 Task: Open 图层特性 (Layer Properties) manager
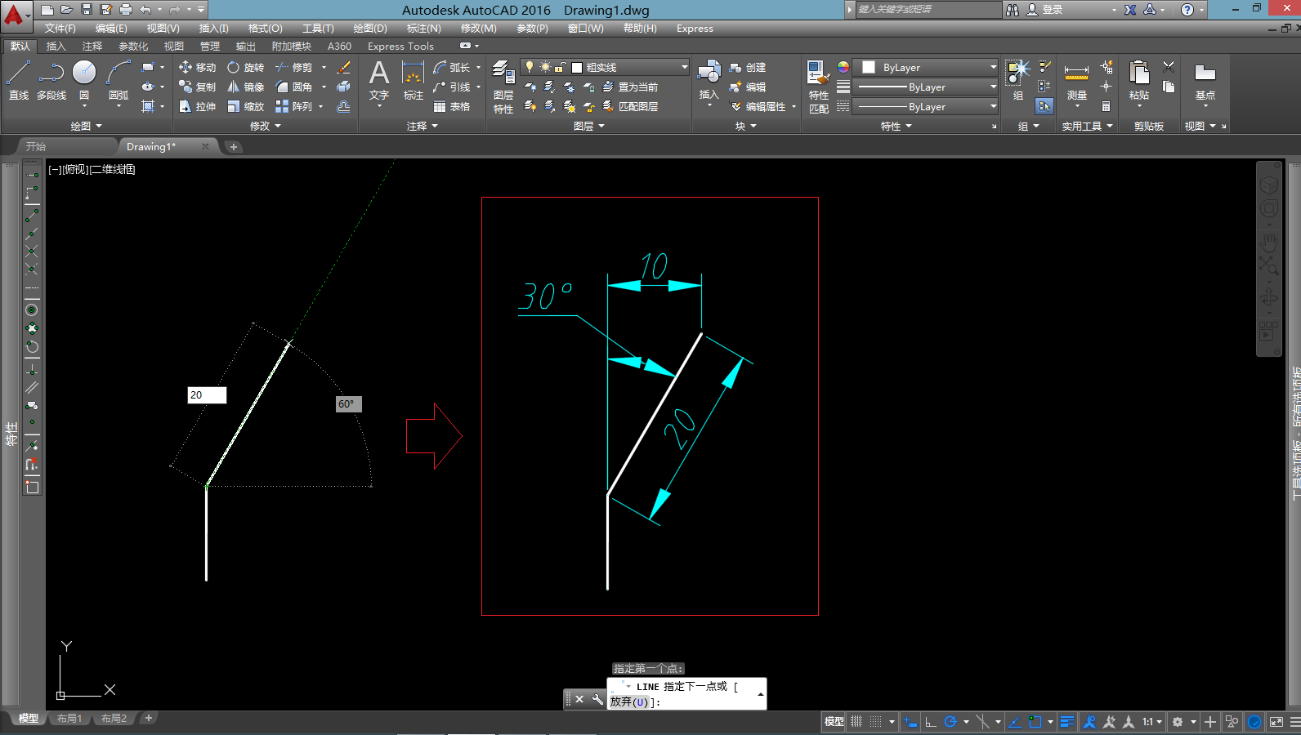tap(503, 87)
